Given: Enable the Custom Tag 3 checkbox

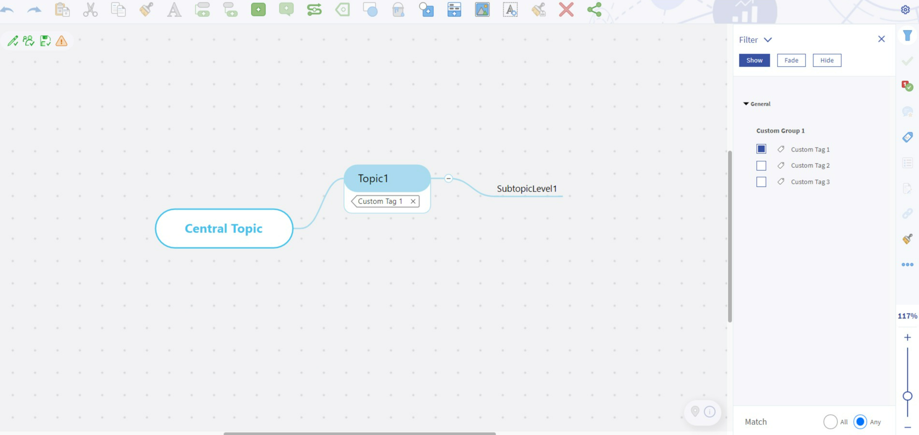Looking at the screenshot, I should 761,182.
